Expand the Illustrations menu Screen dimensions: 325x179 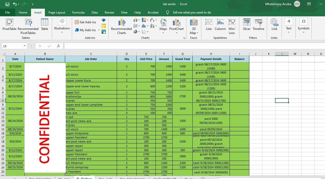[62, 25]
